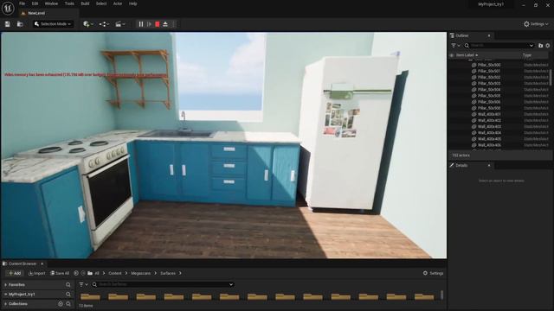The width and height of the screenshot is (554, 311).
Task: Close the Details panel tab
Action: point(489,165)
